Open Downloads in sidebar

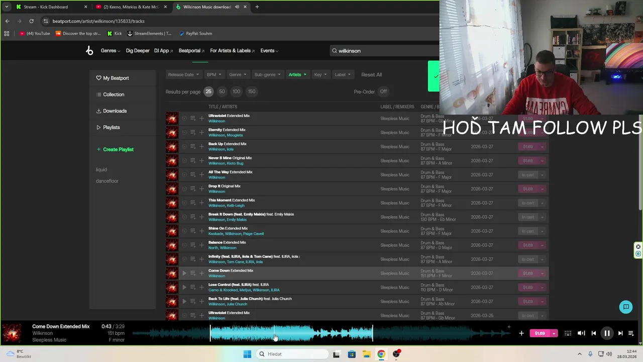coord(111,111)
